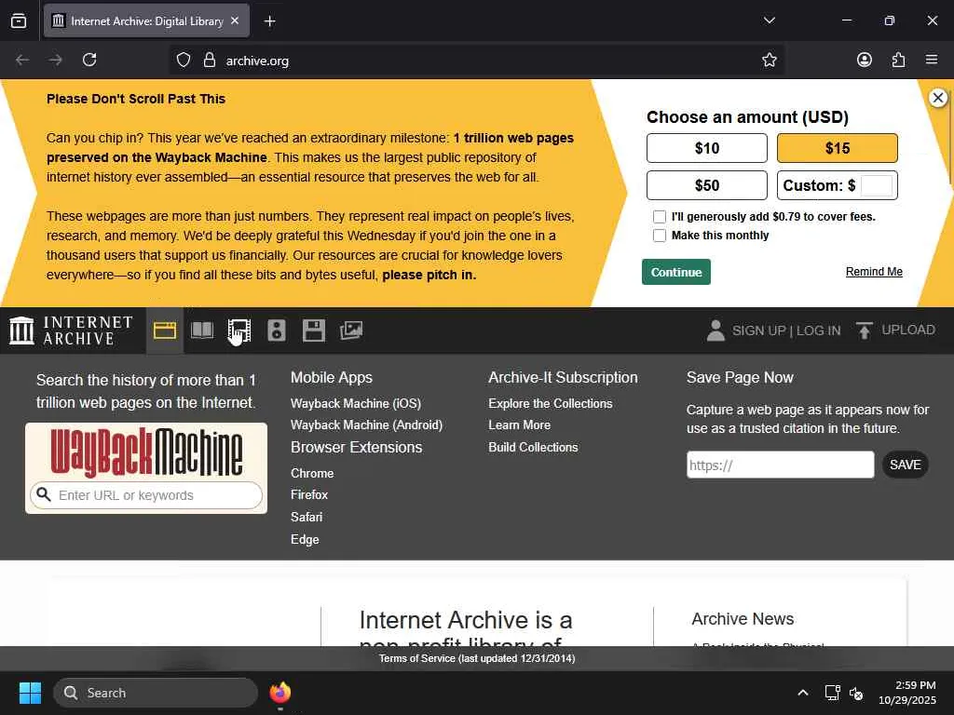
Task: Click the muted volume tray icon
Action: [x=856, y=693]
